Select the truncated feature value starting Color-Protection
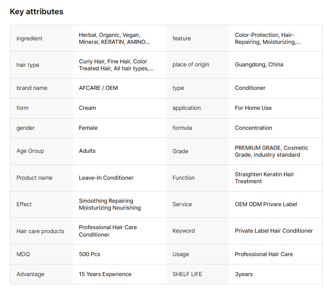This screenshot has width=325, height=290. pos(267,39)
